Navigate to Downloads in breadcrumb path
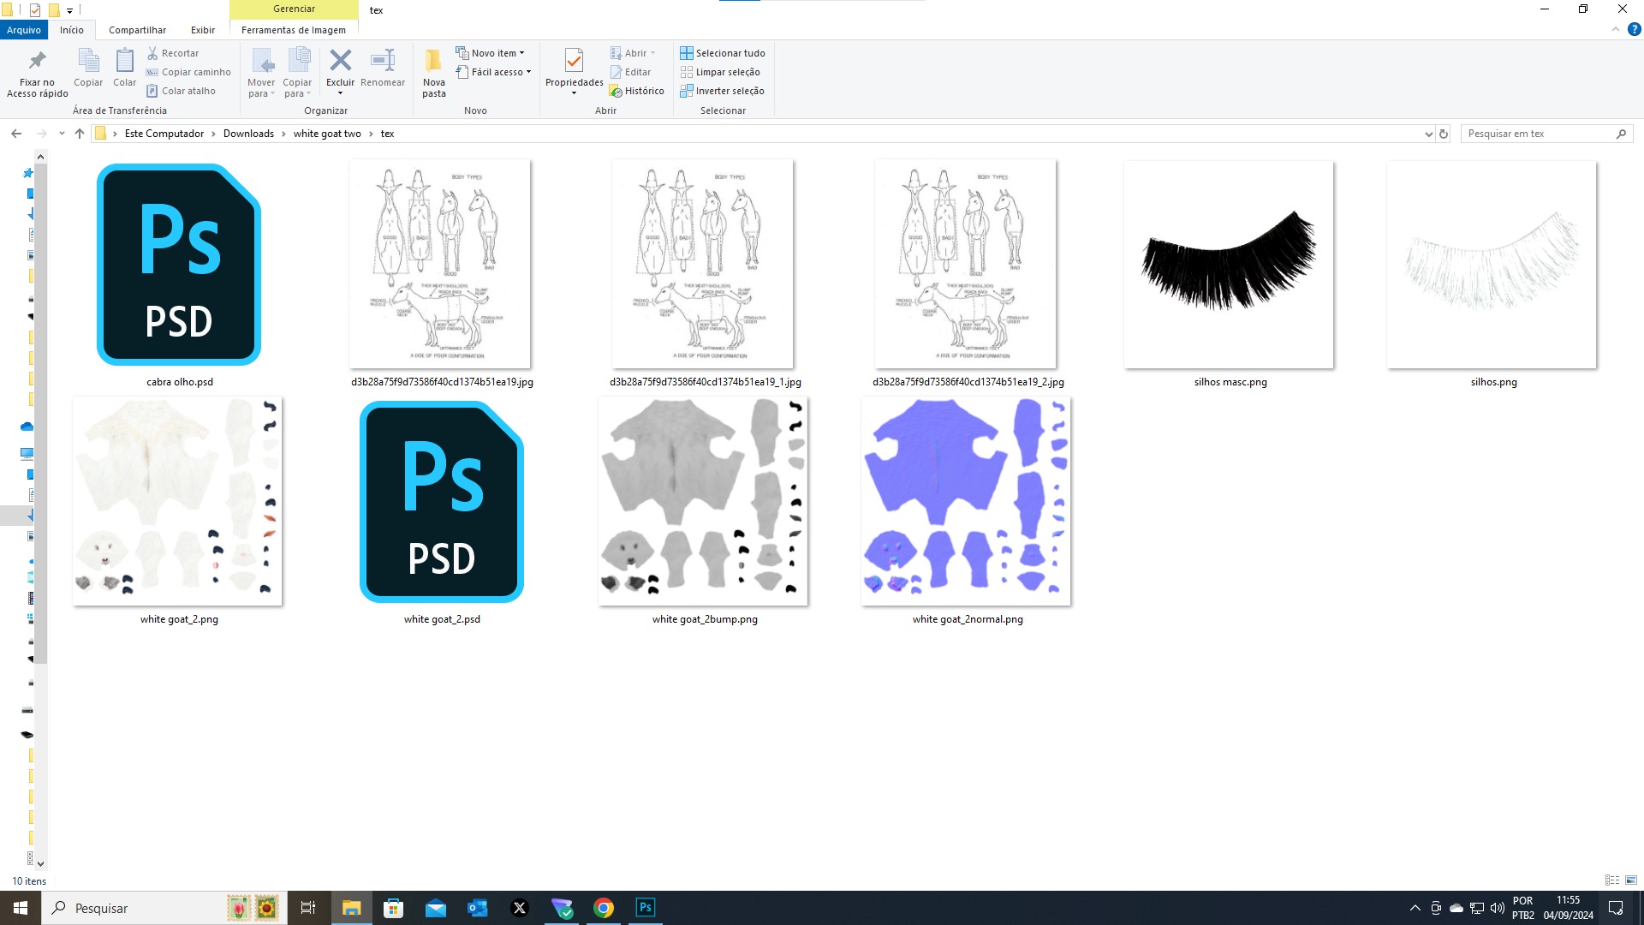Screen dimensions: 1644x925 pos(248,134)
